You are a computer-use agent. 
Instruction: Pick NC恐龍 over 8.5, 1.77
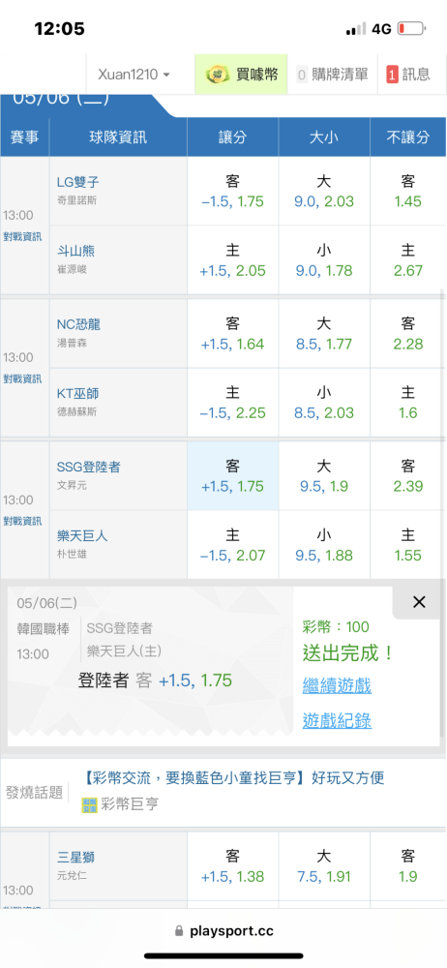[324, 333]
